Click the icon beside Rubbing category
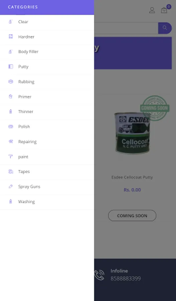Screen dimensions: 176x301 [x=11, y=82]
